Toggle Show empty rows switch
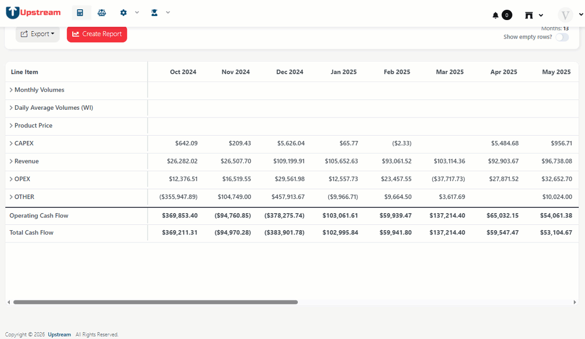 562,37
